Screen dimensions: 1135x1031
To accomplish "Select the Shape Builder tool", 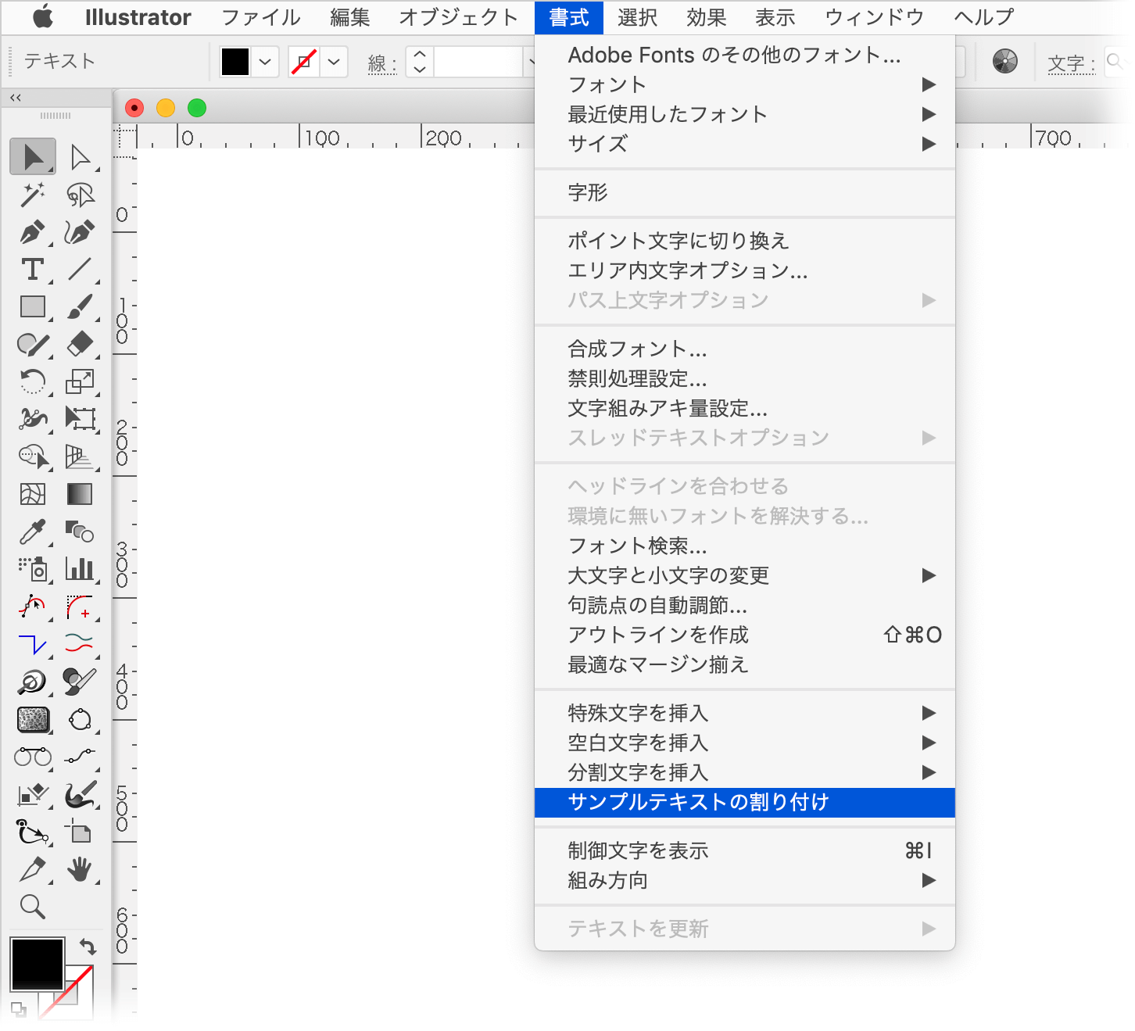I will [x=33, y=456].
